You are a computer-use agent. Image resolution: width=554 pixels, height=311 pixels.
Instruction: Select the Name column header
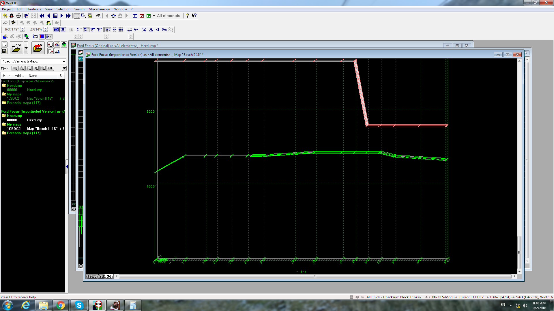click(43, 76)
